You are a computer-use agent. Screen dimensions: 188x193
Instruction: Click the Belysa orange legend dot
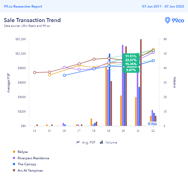14,152
